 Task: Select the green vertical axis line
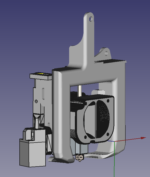[x=114, y=159]
